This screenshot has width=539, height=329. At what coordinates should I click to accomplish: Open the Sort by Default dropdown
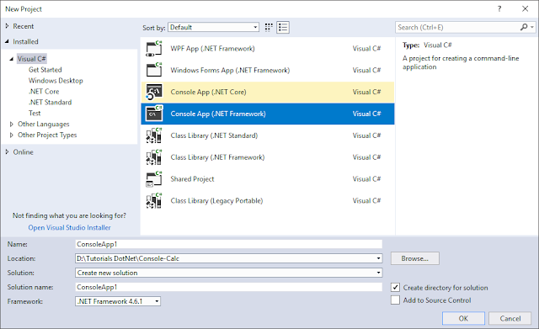point(213,27)
